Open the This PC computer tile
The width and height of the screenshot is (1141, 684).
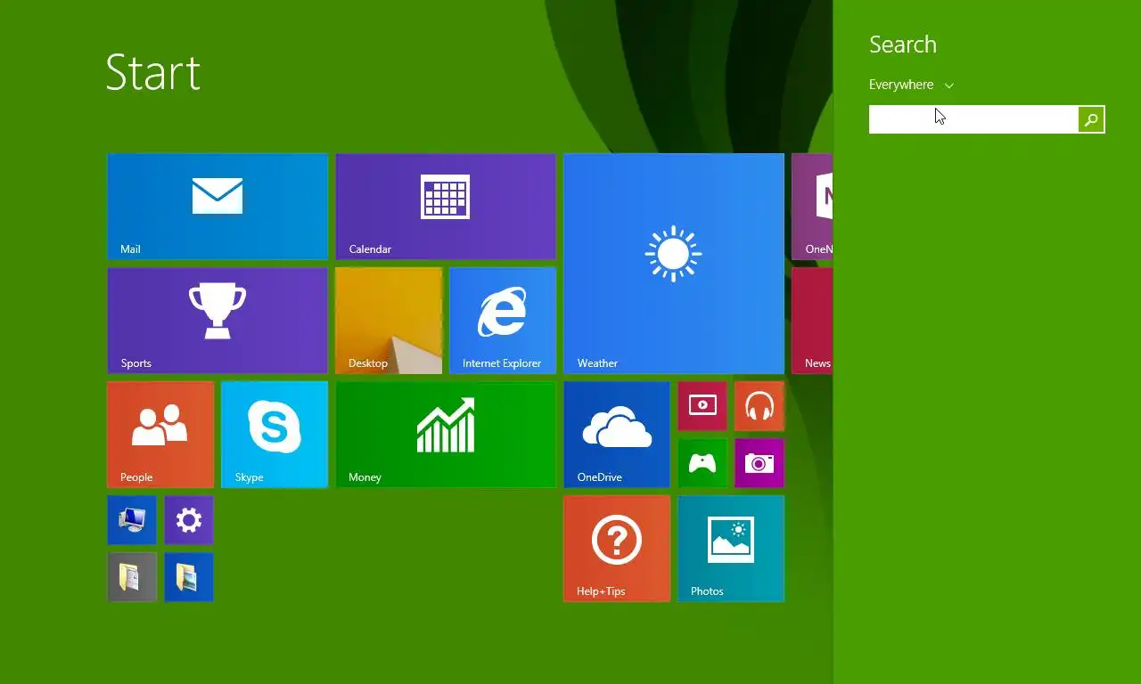click(132, 520)
